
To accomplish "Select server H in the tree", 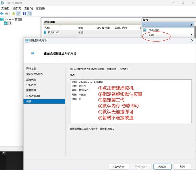I will click(7, 23).
